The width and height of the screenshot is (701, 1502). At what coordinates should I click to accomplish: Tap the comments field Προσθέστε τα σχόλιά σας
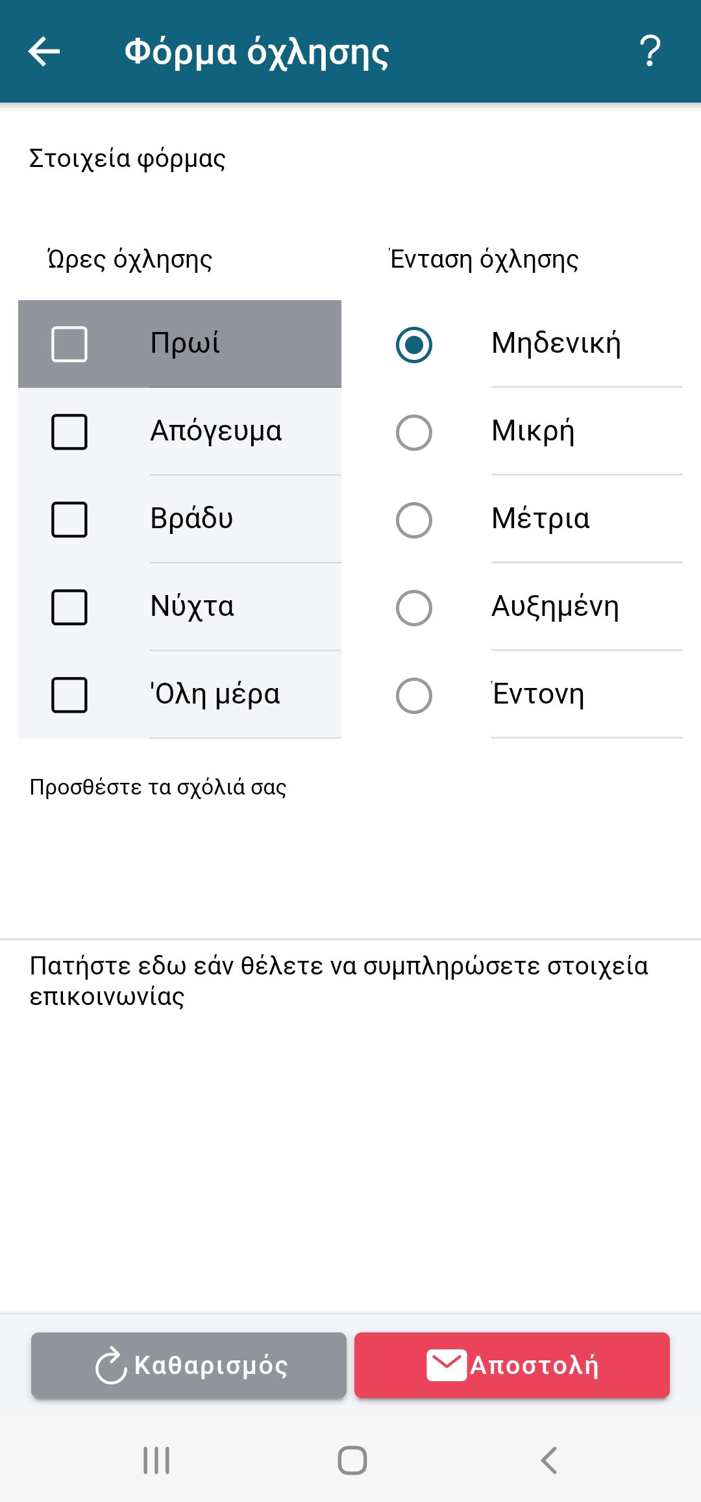(350, 845)
